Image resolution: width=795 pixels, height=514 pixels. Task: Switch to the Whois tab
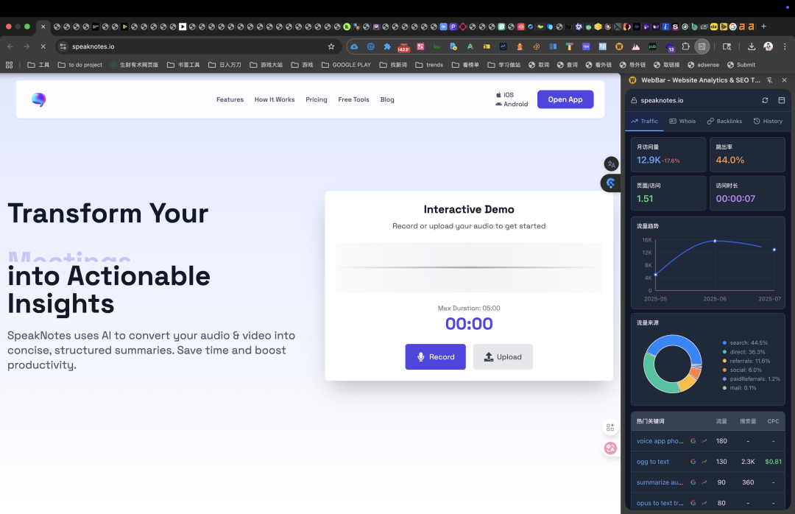click(682, 122)
